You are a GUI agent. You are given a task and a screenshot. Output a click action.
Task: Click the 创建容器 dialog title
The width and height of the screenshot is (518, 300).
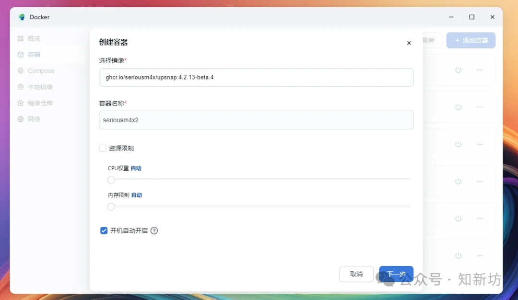113,42
